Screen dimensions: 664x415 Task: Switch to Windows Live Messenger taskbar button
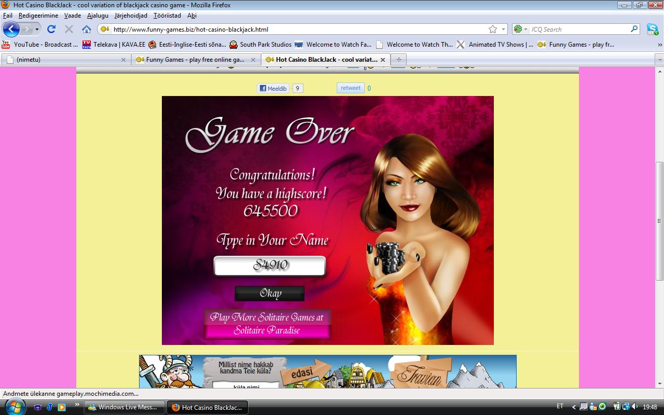click(x=125, y=407)
